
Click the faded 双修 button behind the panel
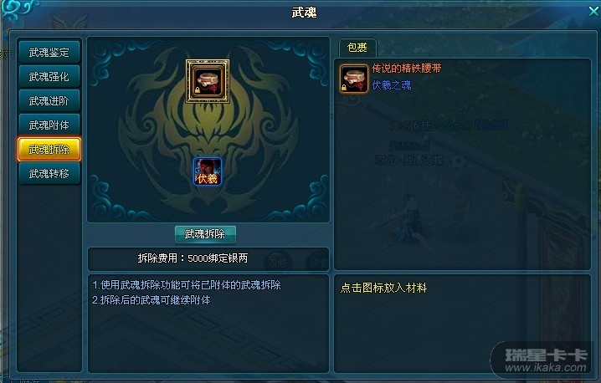tap(278, 263)
